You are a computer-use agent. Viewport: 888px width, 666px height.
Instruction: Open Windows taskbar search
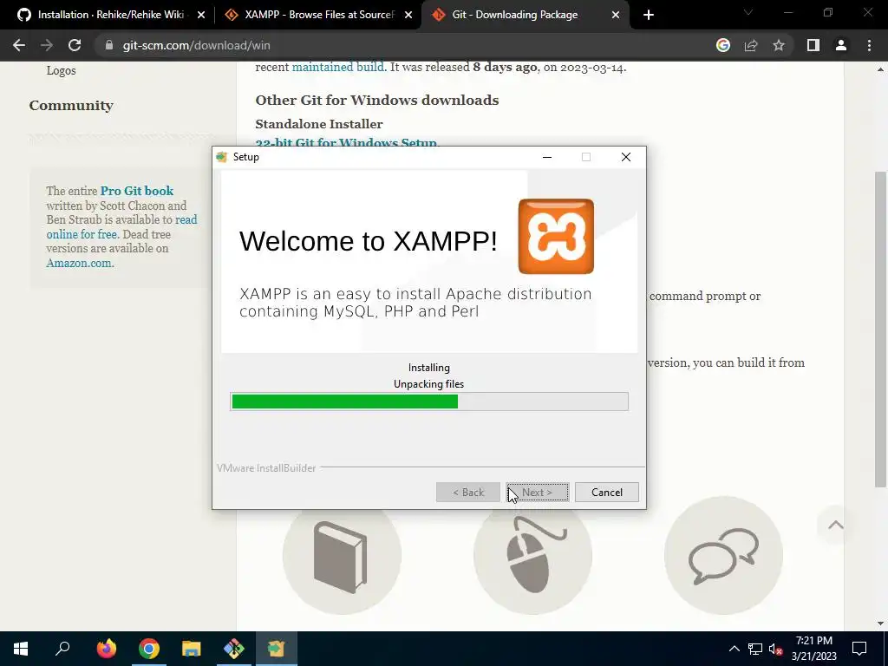tap(62, 649)
